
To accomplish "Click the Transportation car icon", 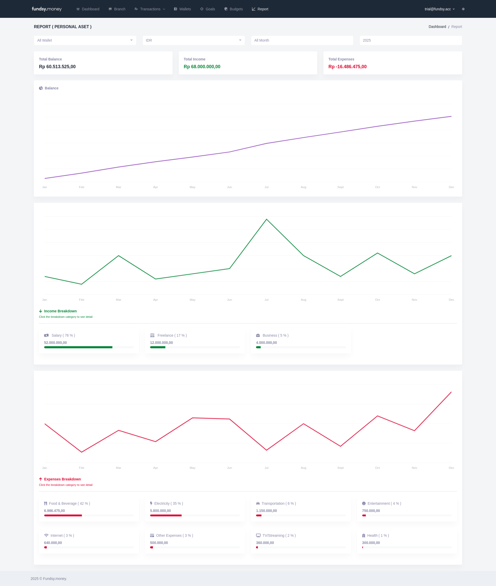I will (258, 503).
